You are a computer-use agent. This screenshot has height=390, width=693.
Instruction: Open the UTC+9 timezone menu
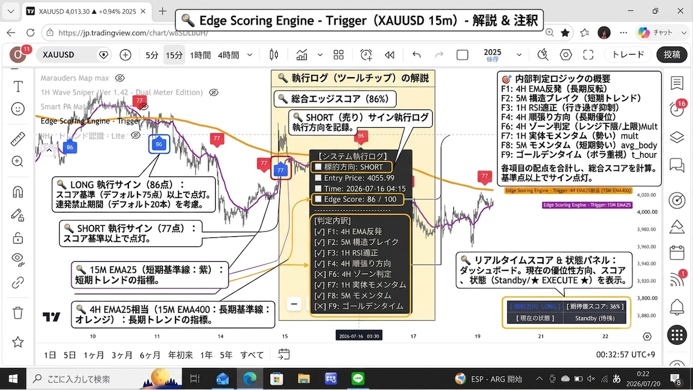627,355
